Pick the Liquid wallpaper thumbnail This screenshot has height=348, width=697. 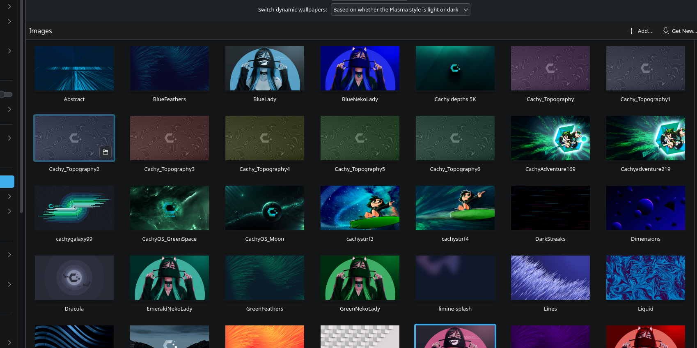[x=646, y=278]
